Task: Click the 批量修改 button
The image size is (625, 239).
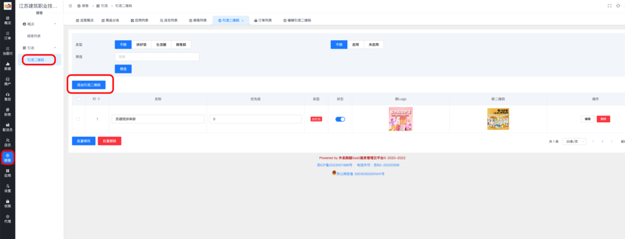Action: (x=83, y=141)
